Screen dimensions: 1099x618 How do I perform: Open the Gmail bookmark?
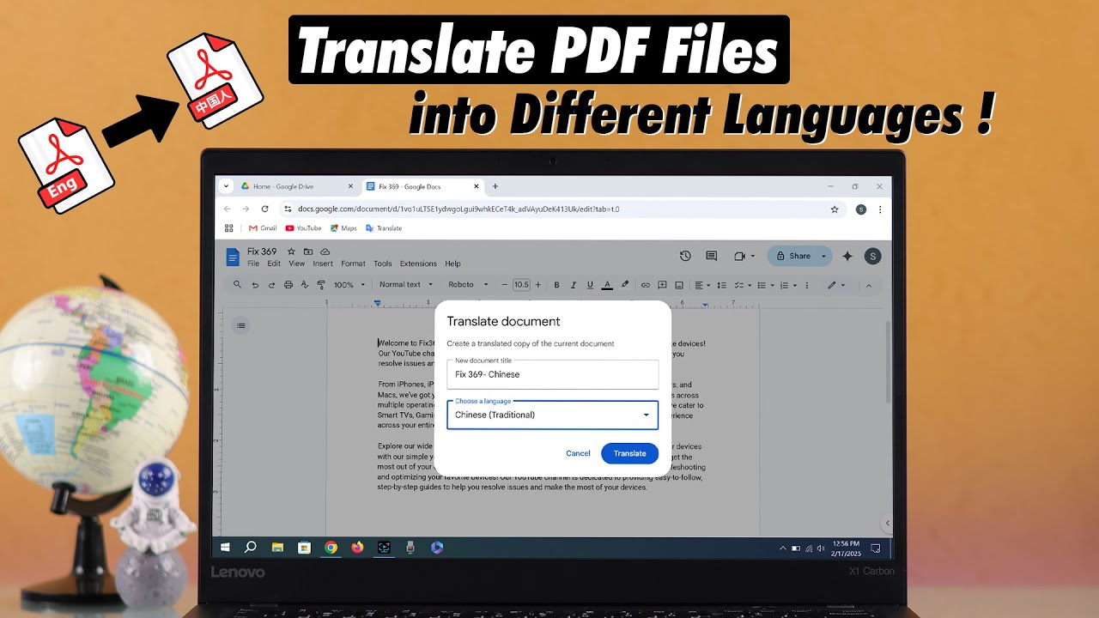click(263, 228)
